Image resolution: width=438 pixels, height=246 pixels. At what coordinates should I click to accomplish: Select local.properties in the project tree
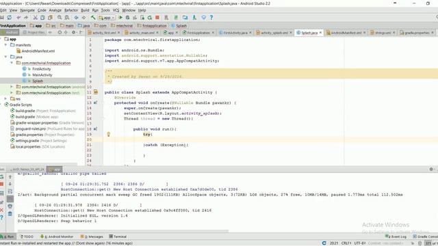[38, 147]
